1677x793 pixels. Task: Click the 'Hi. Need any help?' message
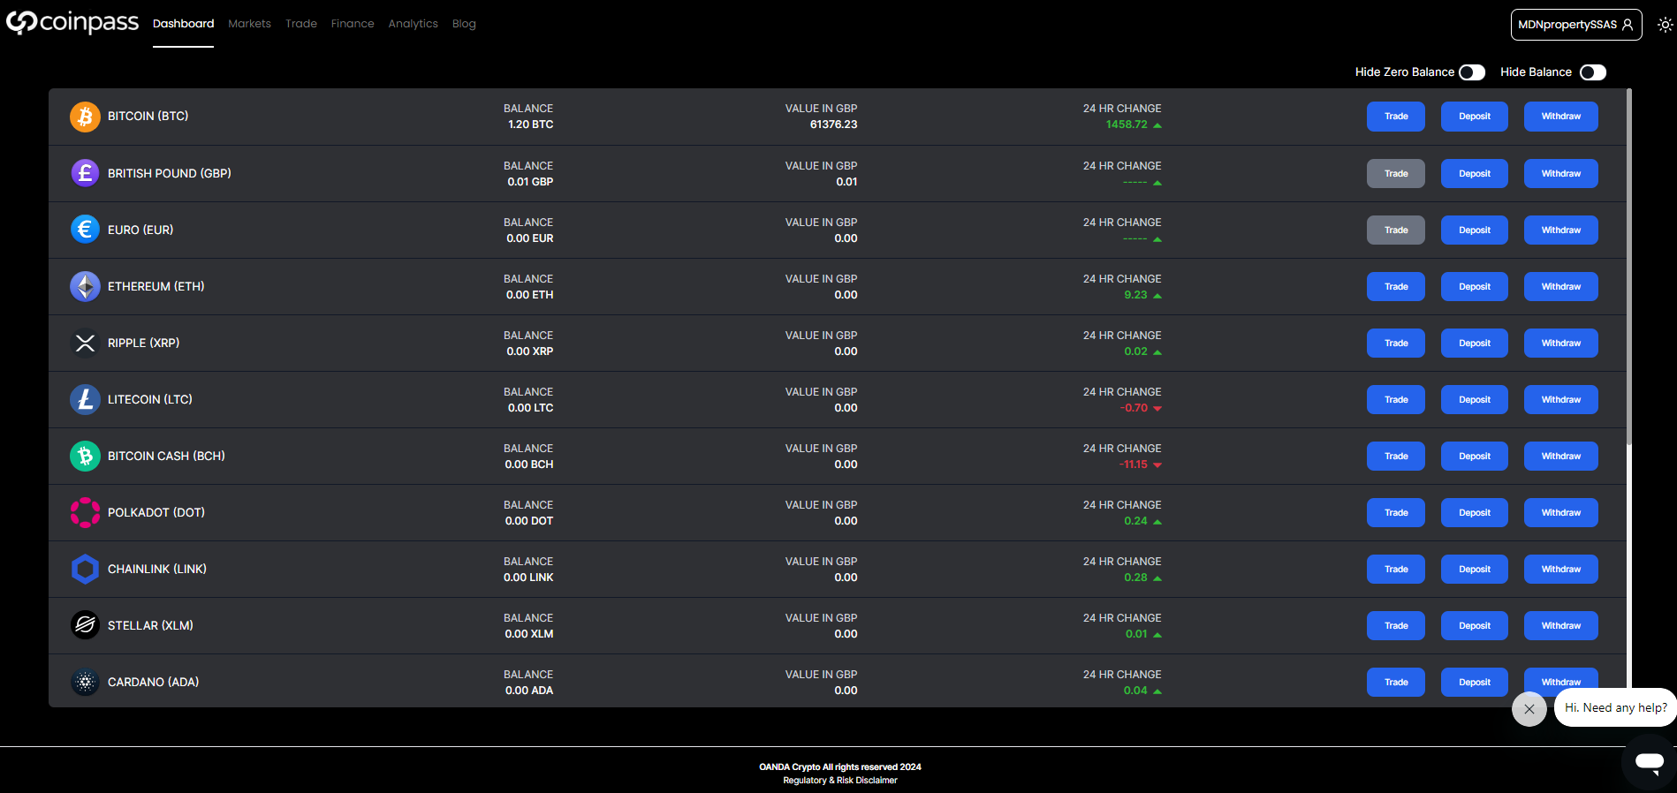[1615, 707]
